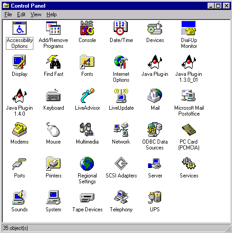The image size is (232, 233).
Task: Open the Help menu
Action: point(51,14)
